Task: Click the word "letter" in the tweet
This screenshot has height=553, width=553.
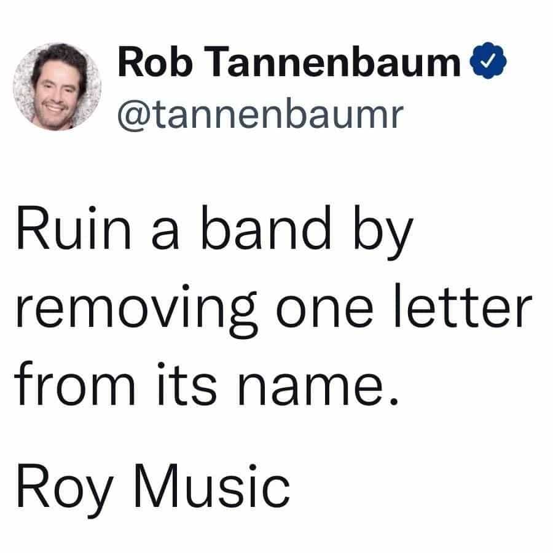Action: (463, 305)
